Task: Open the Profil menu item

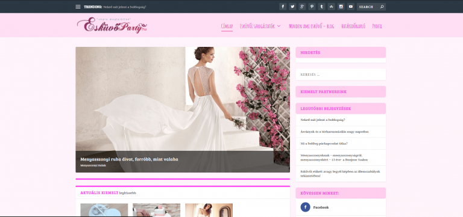Action: click(x=377, y=26)
